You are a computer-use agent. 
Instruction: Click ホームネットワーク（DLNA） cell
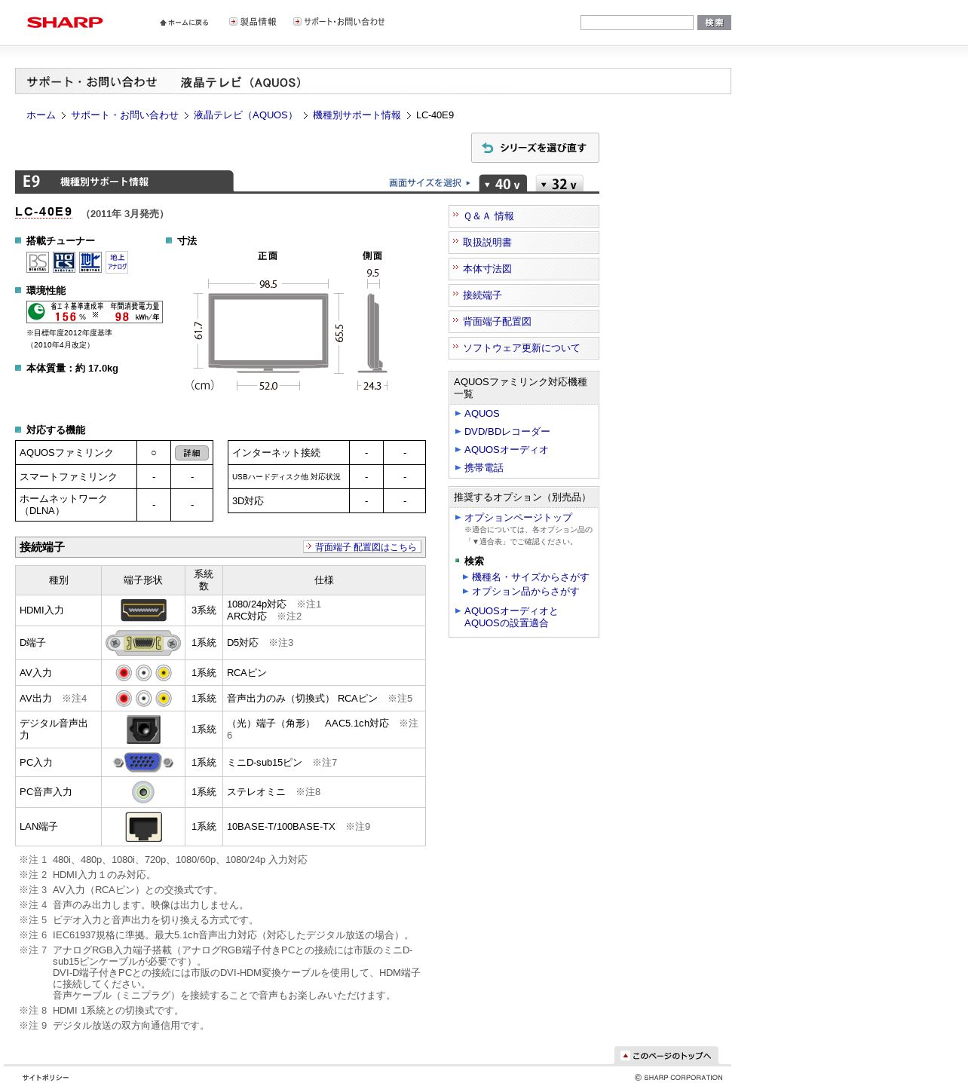tap(76, 505)
